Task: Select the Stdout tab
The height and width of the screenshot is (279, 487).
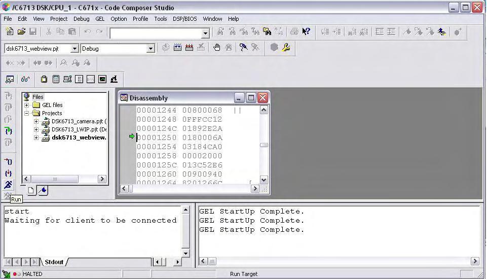Action: tap(54, 262)
